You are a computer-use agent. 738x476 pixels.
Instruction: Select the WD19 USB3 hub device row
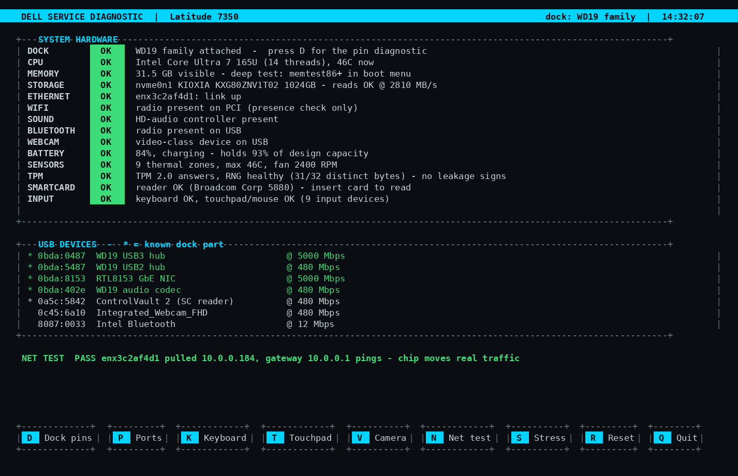pyautogui.click(x=186, y=256)
